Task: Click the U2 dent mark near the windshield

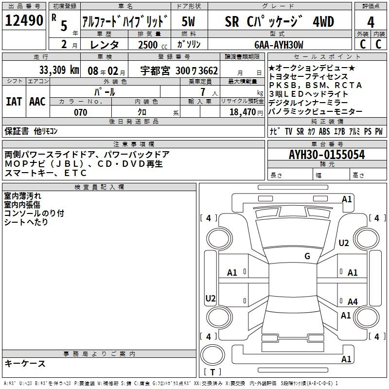Action: [344, 243]
